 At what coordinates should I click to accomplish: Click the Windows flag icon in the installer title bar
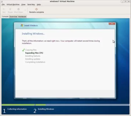coord(22,25)
